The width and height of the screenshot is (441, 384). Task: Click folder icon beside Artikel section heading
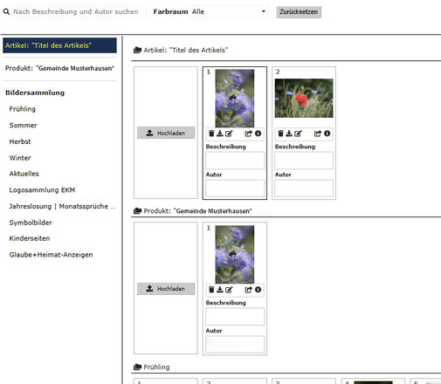tap(137, 50)
